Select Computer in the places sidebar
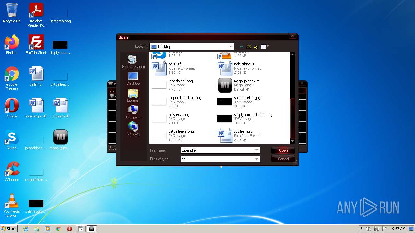This screenshot has height=233, width=415. 133,112
